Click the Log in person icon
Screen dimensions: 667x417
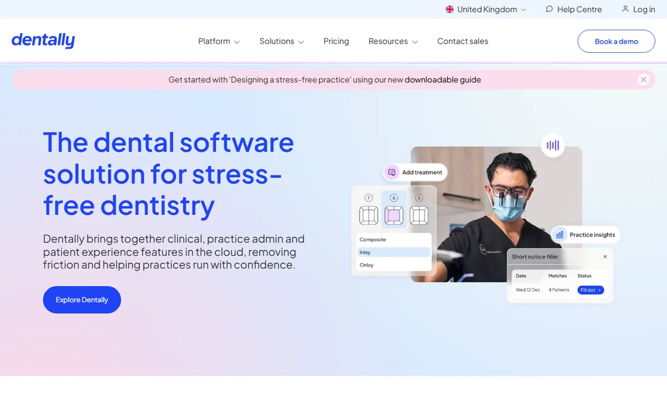pos(625,9)
